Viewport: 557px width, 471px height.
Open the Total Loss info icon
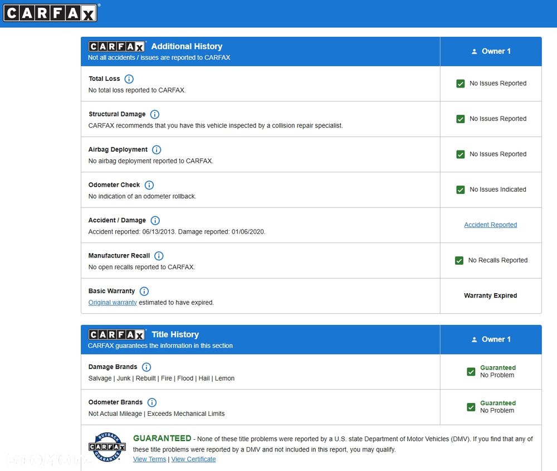coord(129,79)
